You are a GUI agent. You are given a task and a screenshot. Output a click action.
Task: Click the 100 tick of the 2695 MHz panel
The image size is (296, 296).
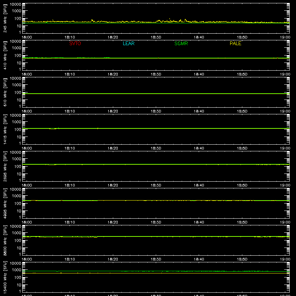pyautogui.click(x=18, y=166)
